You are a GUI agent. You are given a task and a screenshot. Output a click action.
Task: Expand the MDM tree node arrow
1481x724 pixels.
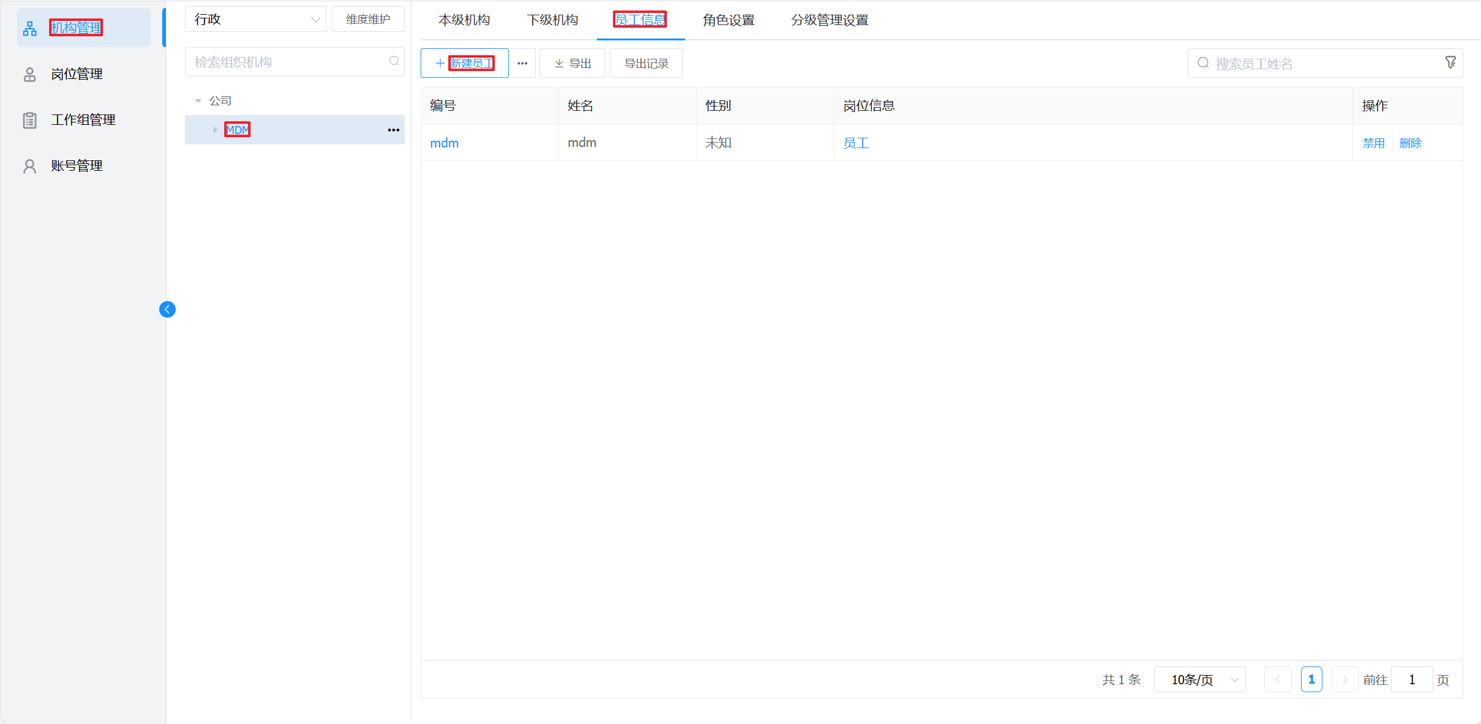click(x=215, y=130)
